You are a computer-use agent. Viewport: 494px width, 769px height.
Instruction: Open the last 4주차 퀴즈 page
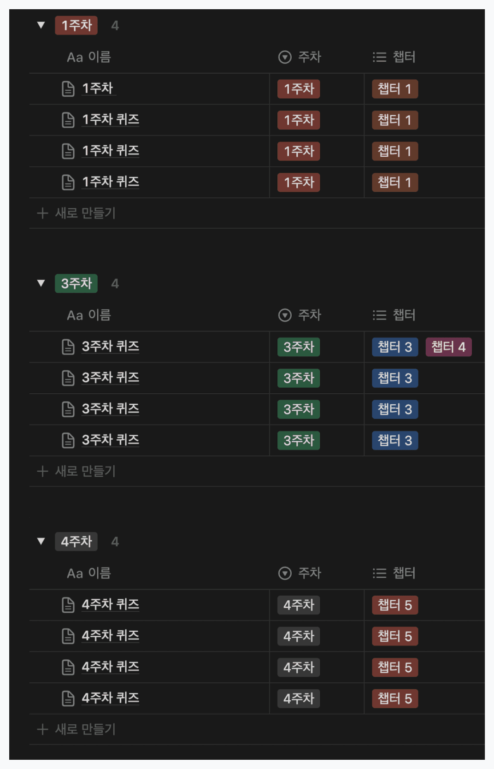(x=111, y=698)
